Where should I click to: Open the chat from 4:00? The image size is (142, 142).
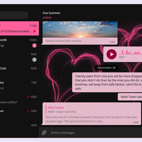[19, 128]
